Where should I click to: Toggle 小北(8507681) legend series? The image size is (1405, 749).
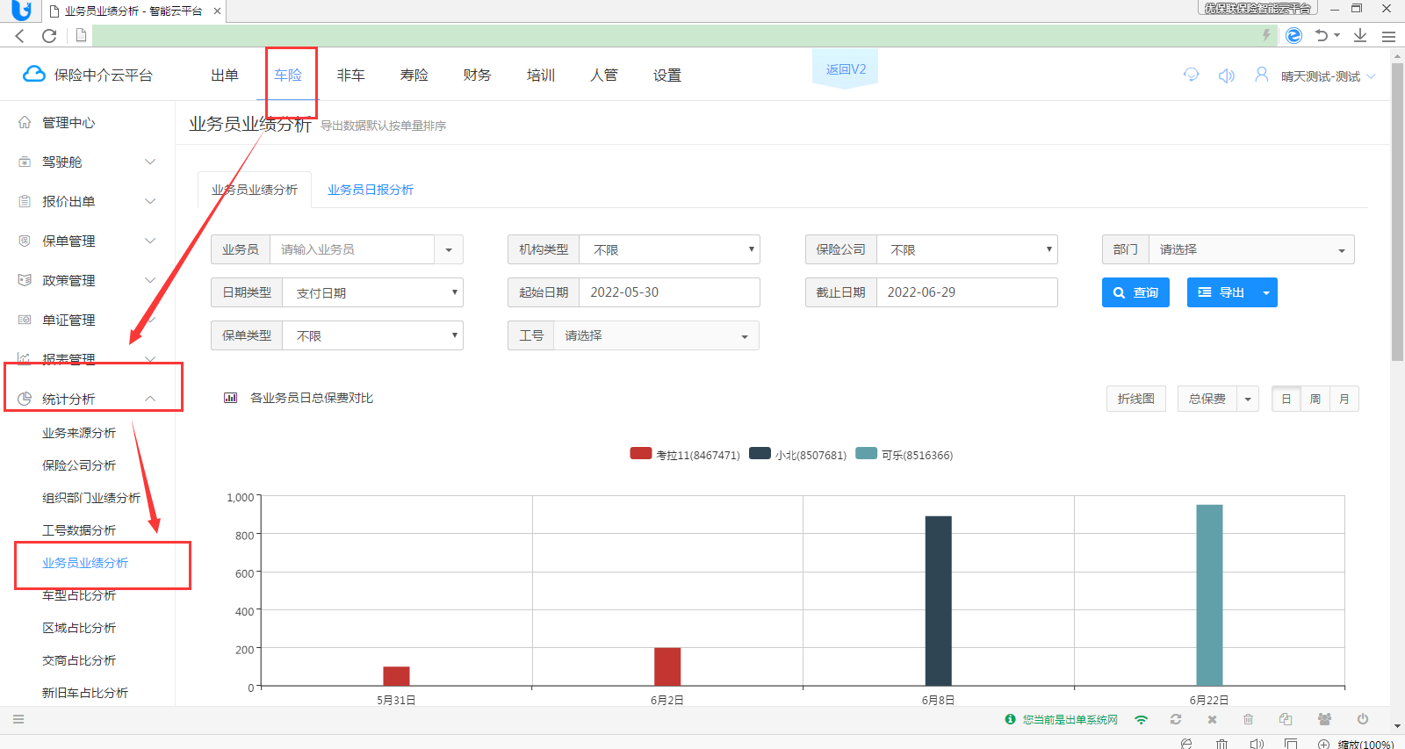(x=797, y=455)
